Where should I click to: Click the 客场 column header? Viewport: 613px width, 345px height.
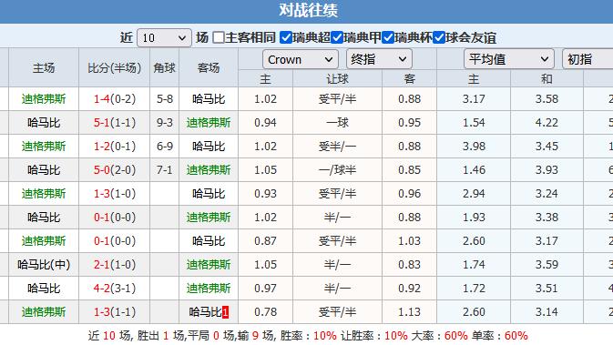point(209,67)
